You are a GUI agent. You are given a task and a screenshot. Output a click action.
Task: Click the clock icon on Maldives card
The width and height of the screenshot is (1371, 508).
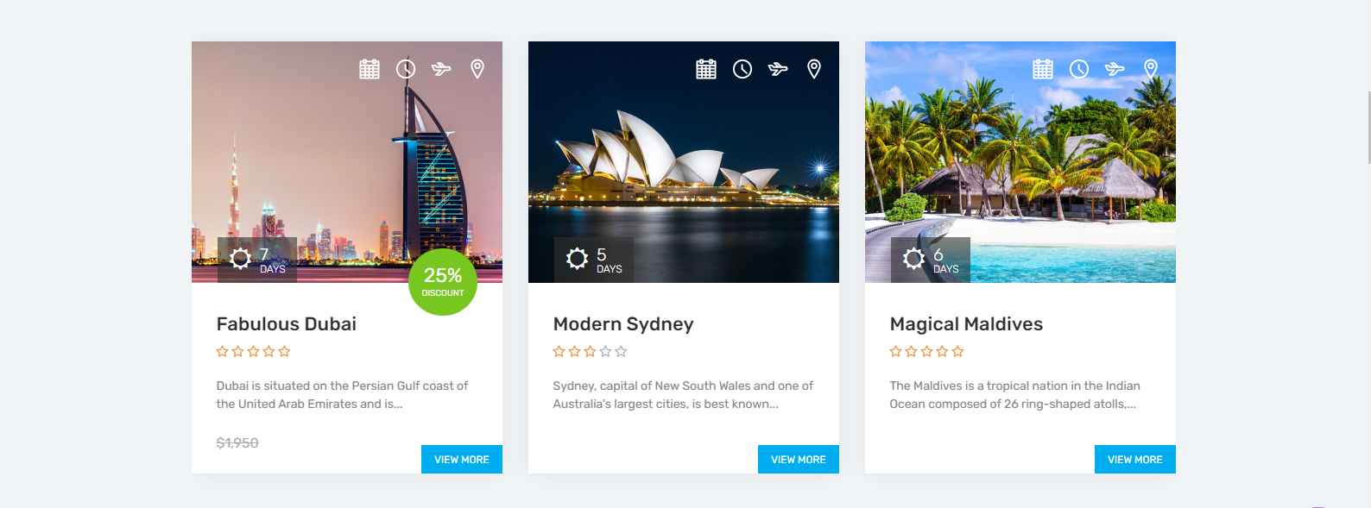point(1079,69)
